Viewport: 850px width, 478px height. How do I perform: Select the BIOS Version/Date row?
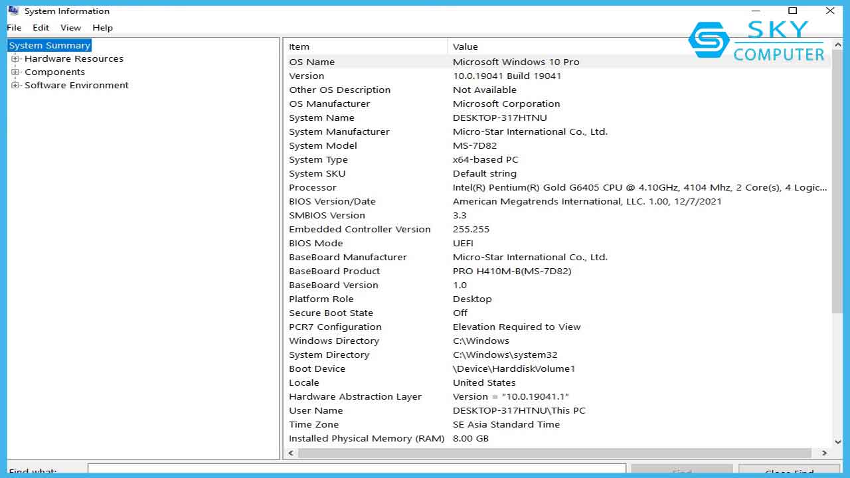pos(558,201)
